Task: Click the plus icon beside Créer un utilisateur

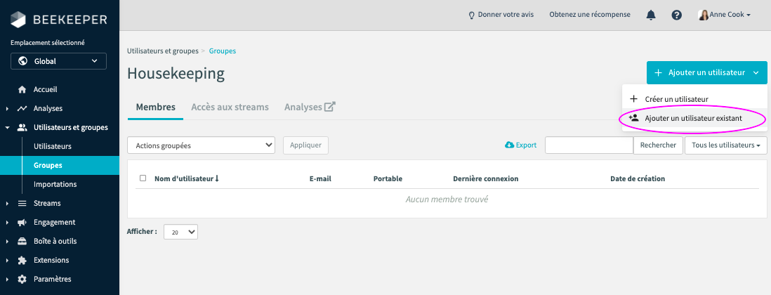Action: tap(634, 99)
